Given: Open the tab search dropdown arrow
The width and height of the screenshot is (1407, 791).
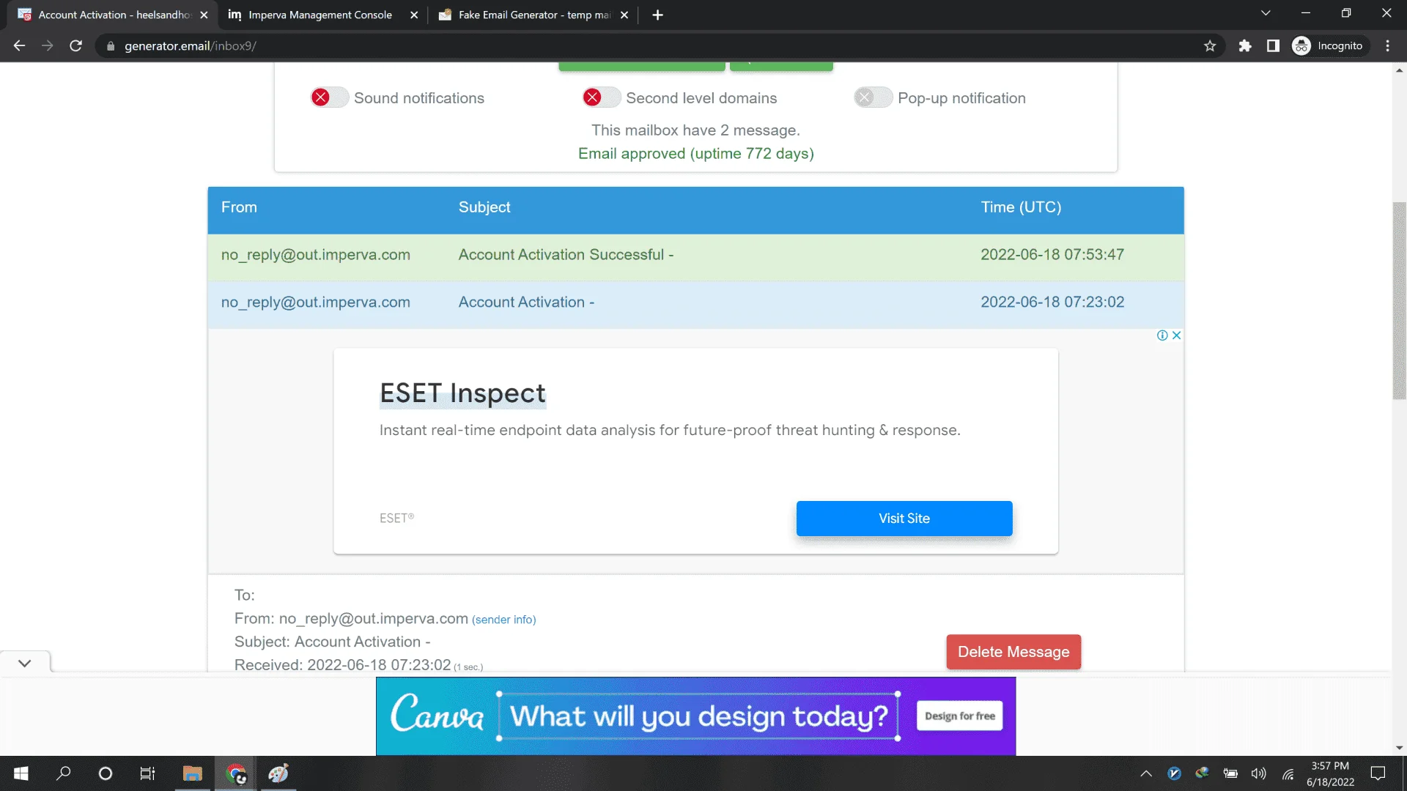Looking at the screenshot, I should click(1266, 13).
